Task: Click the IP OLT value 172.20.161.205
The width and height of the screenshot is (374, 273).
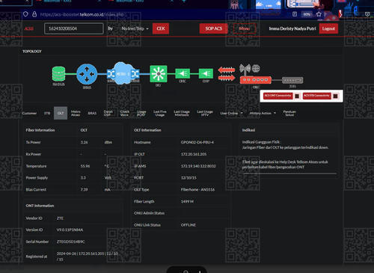Action: [x=194, y=154]
